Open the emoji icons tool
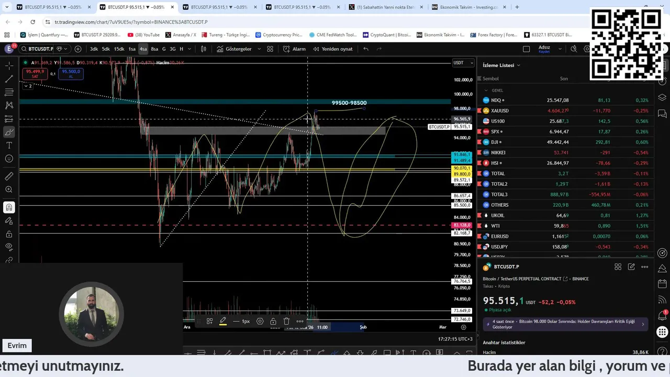Screen dimensions: 670x377 (9, 159)
